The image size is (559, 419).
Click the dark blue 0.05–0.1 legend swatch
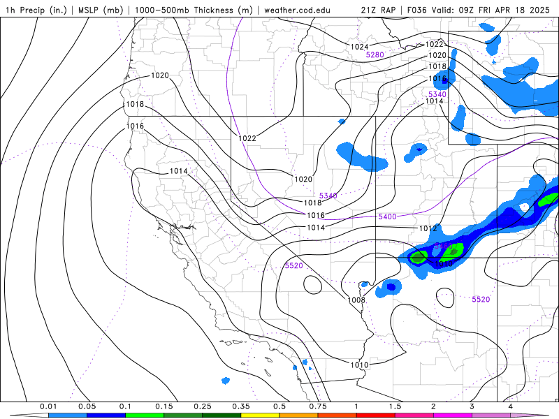tap(106, 416)
